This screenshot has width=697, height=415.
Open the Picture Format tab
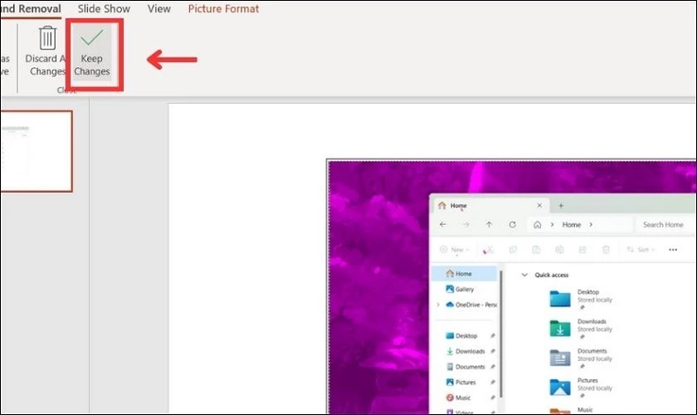[222, 9]
